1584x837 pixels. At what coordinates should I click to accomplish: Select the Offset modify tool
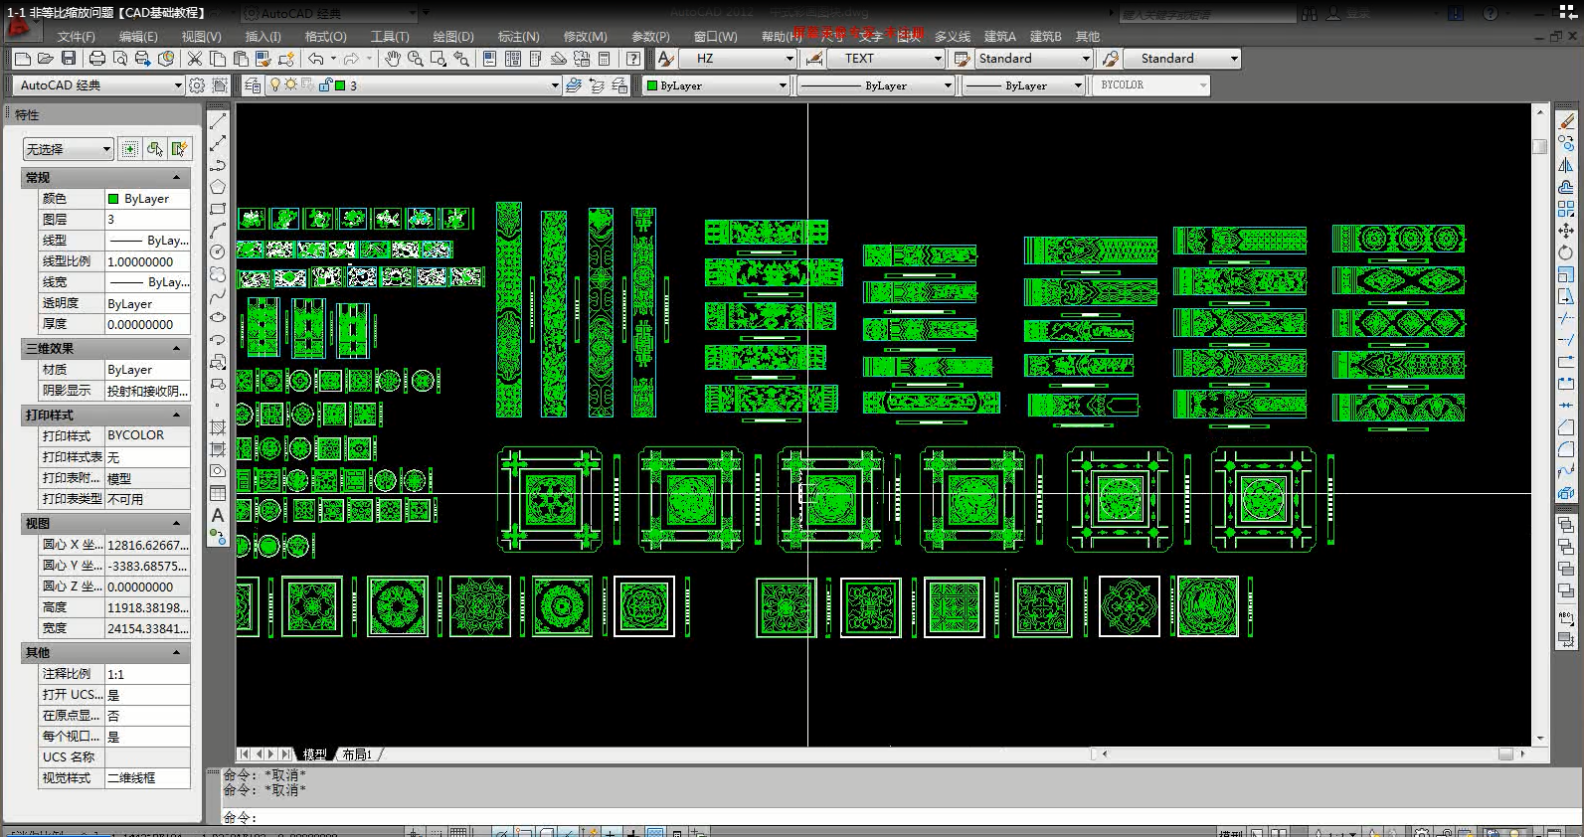1566,187
